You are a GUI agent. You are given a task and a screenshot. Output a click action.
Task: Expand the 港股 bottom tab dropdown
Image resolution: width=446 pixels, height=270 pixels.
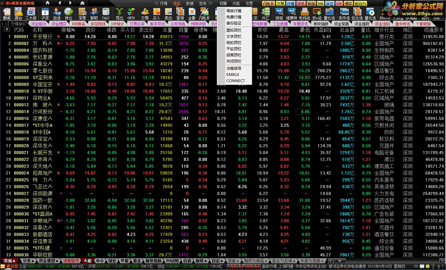[238, 261]
